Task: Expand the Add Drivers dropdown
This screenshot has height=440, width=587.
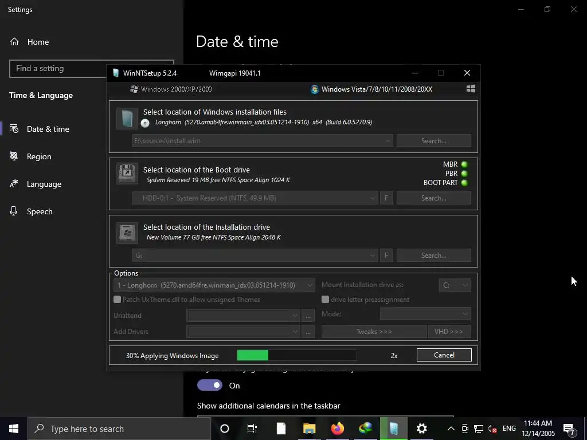Action: tap(295, 332)
